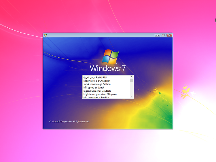
Task: Close the Windows 7 setup window
Action: (169, 35)
